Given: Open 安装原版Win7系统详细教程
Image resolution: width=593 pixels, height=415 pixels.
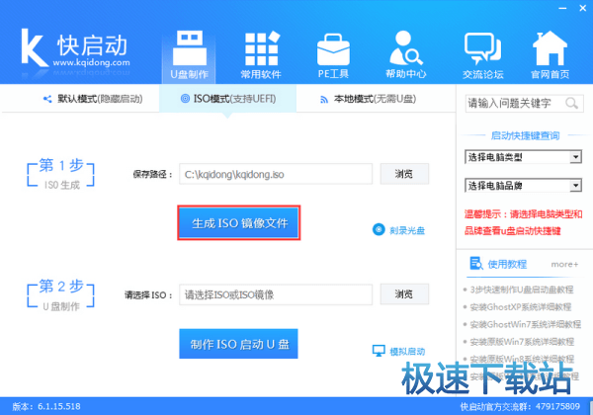Looking at the screenshot, I should tap(522, 342).
